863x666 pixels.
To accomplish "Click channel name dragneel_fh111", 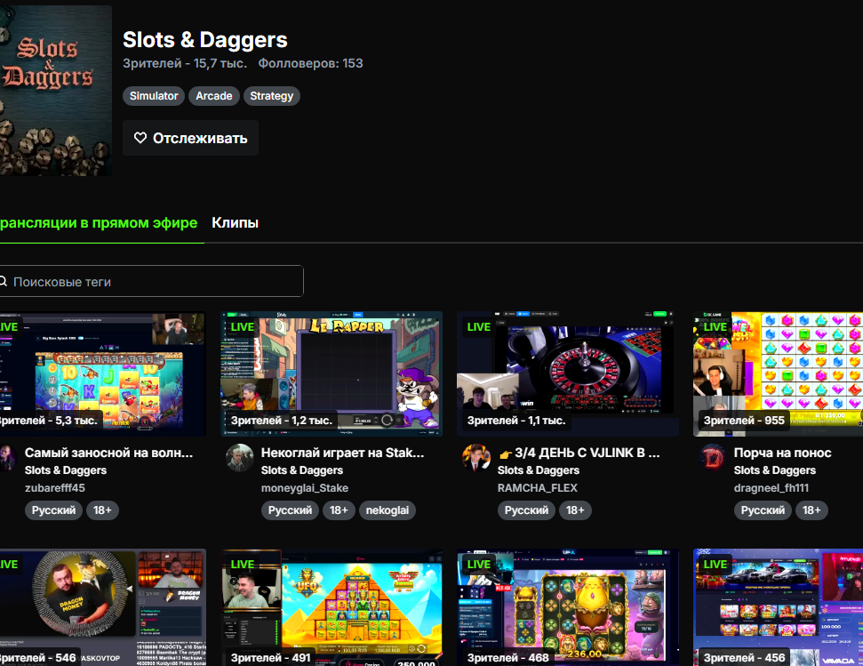I will [x=771, y=487].
